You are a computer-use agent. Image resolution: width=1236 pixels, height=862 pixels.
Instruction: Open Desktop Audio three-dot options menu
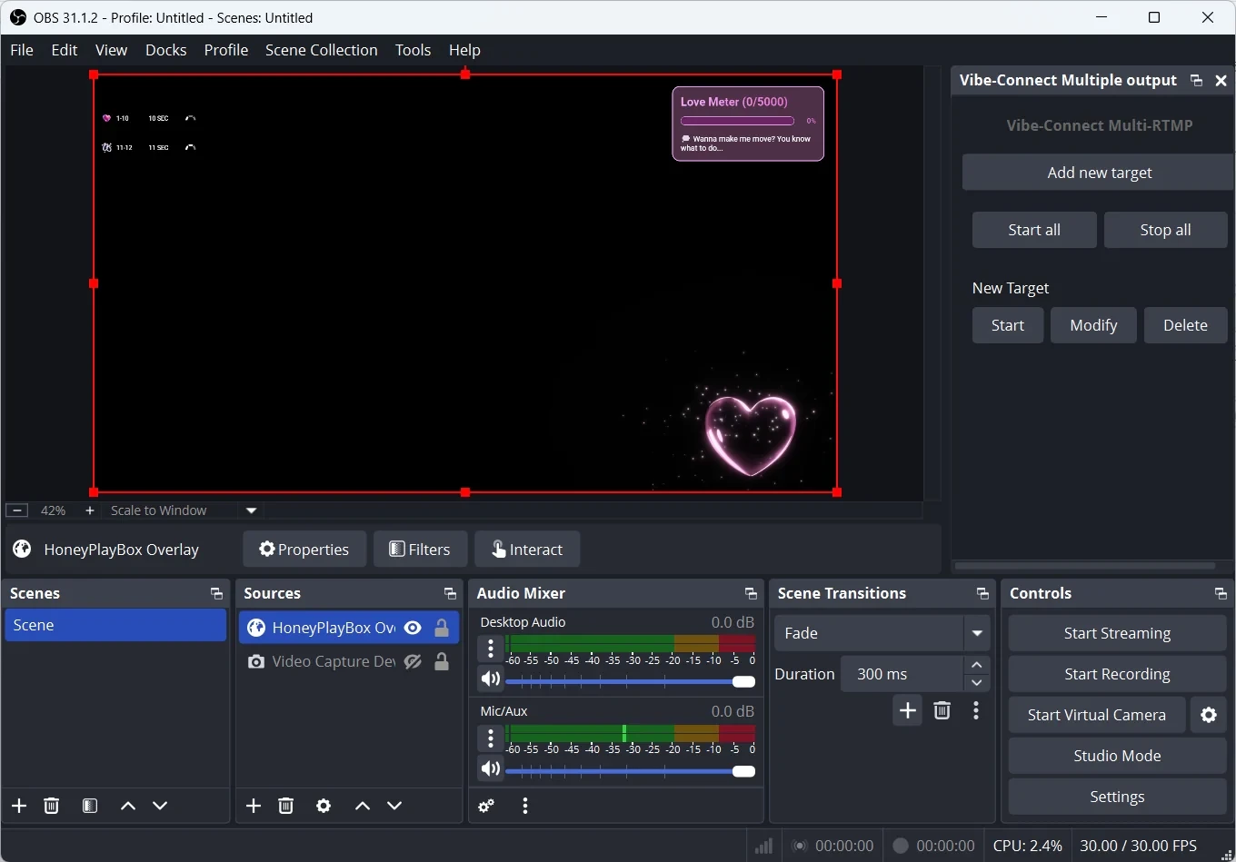click(491, 649)
